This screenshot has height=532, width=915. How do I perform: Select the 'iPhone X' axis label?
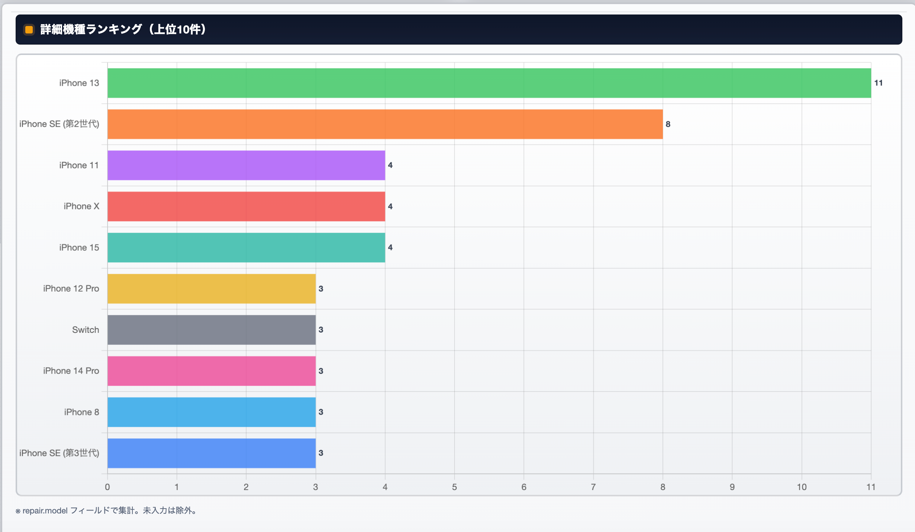pos(81,206)
